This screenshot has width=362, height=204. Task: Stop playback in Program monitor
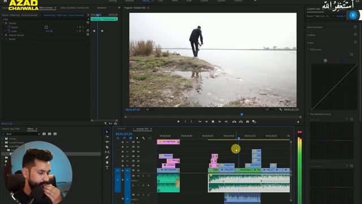213,121
